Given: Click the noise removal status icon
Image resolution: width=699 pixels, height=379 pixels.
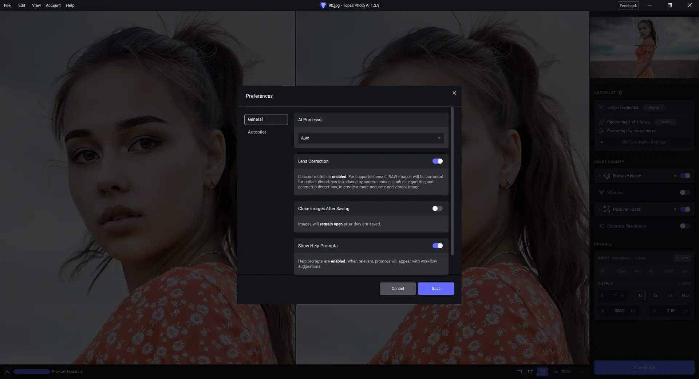Looking at the screenshot, I should (601, 131).
